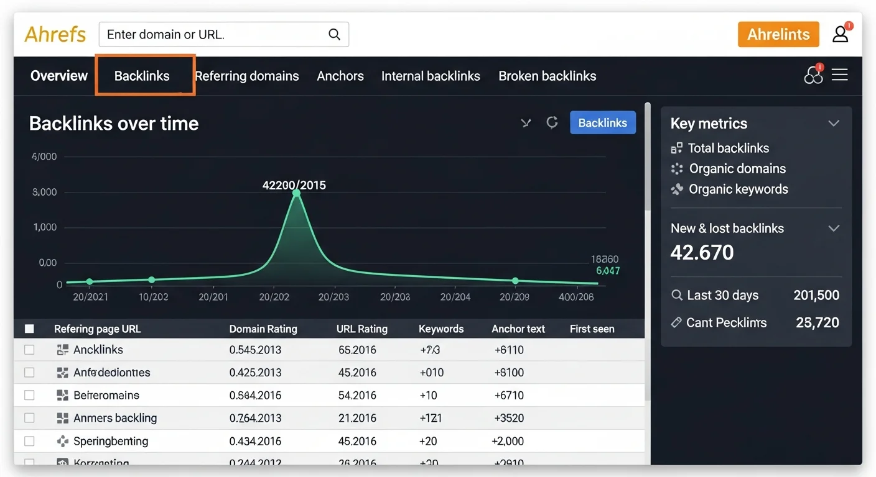Click the export arrow above the chart
The width and height of the screenshot is (876, 477).
pyautogui.click(x=526, y=122)
